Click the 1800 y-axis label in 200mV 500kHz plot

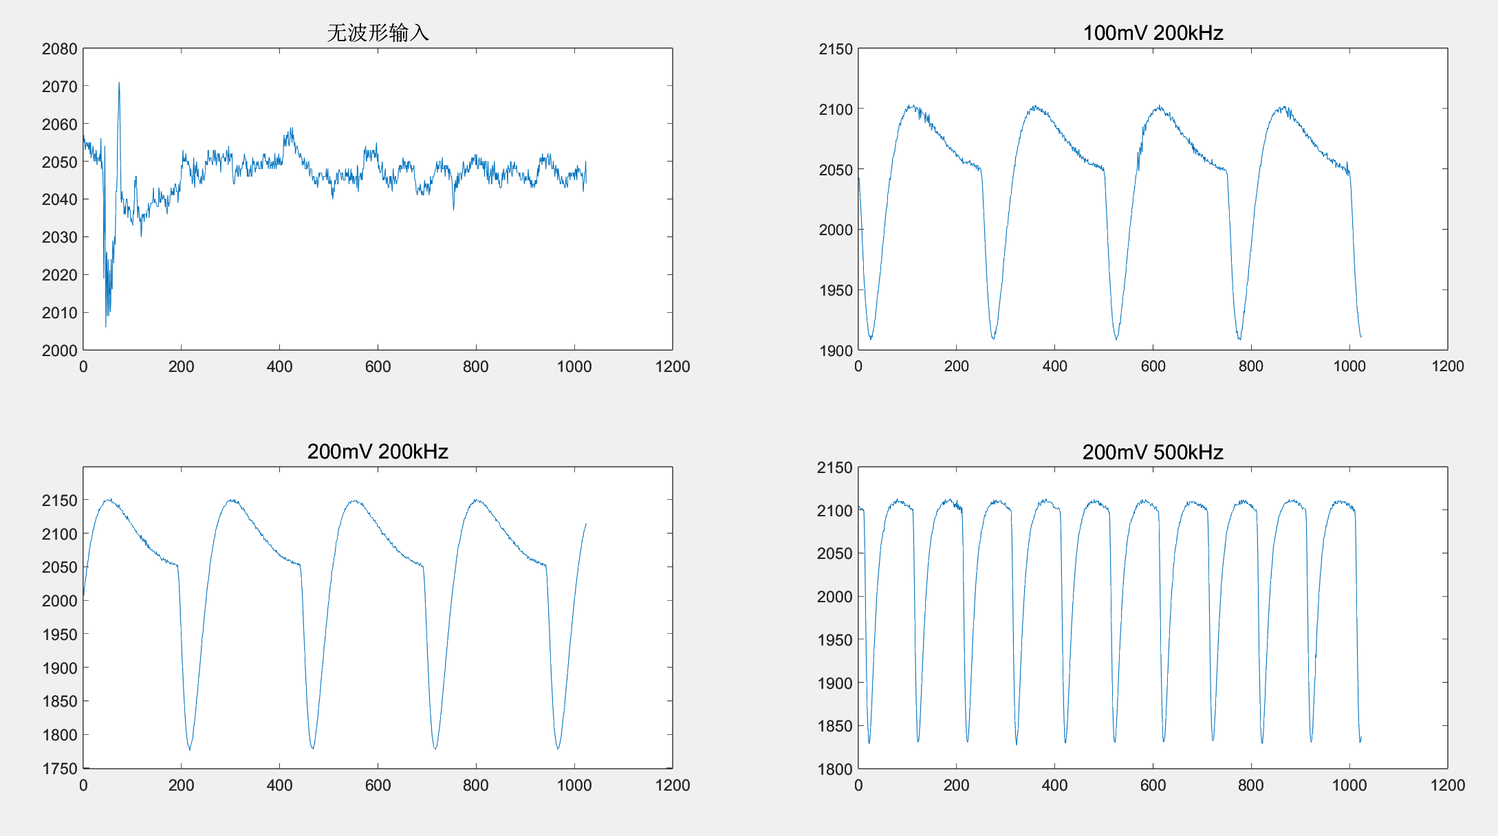(x=835, y=769)
